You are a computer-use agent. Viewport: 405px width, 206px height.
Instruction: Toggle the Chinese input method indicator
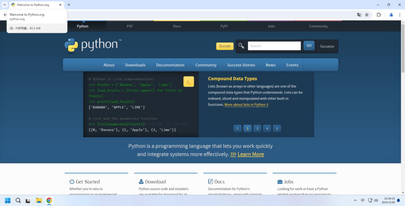tap(363, 200)
